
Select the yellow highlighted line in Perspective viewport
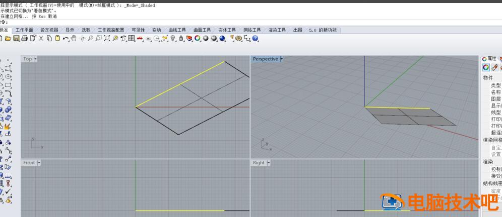point(397,108)
